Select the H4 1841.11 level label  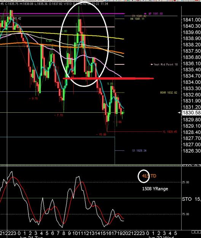click(137, 19)
